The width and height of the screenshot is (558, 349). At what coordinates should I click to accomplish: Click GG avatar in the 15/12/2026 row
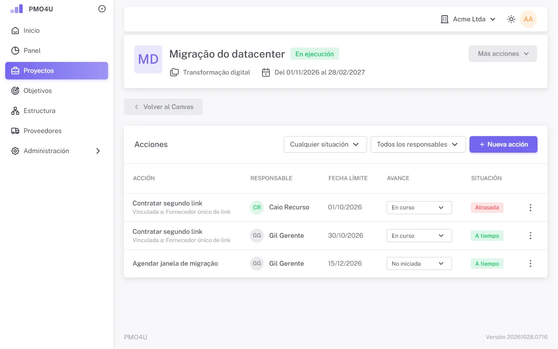(x=257, y=263)
